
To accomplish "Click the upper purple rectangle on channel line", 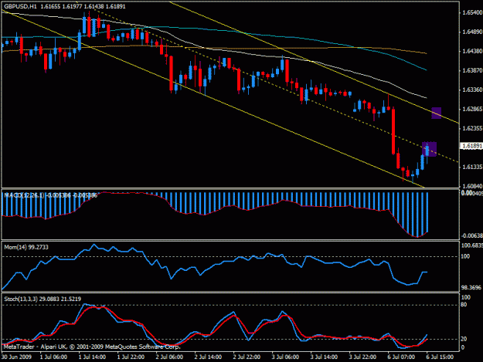I will point(436,113).
